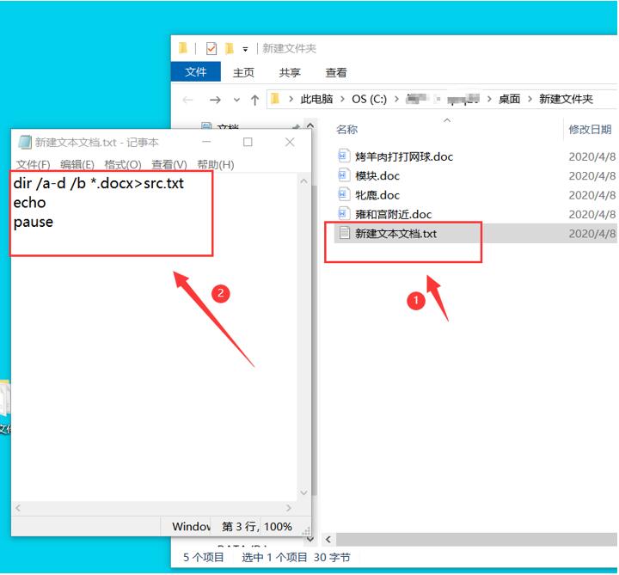Image resolution: width=619 pixels, height=575 pixels.
Task: Select file 新建文本文档.txt in list
Action: [x=395, y=234]
